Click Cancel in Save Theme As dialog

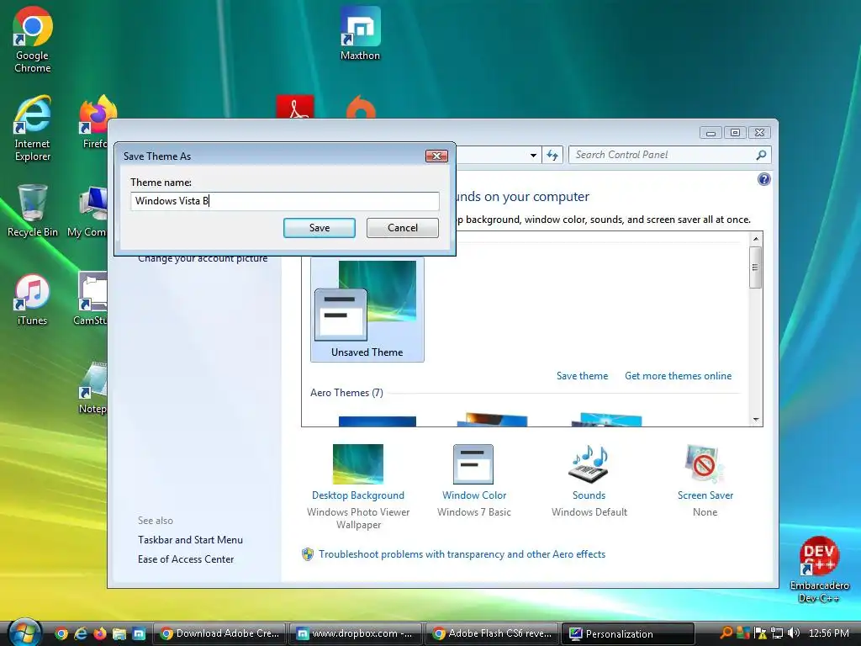(x=403, y=228)
